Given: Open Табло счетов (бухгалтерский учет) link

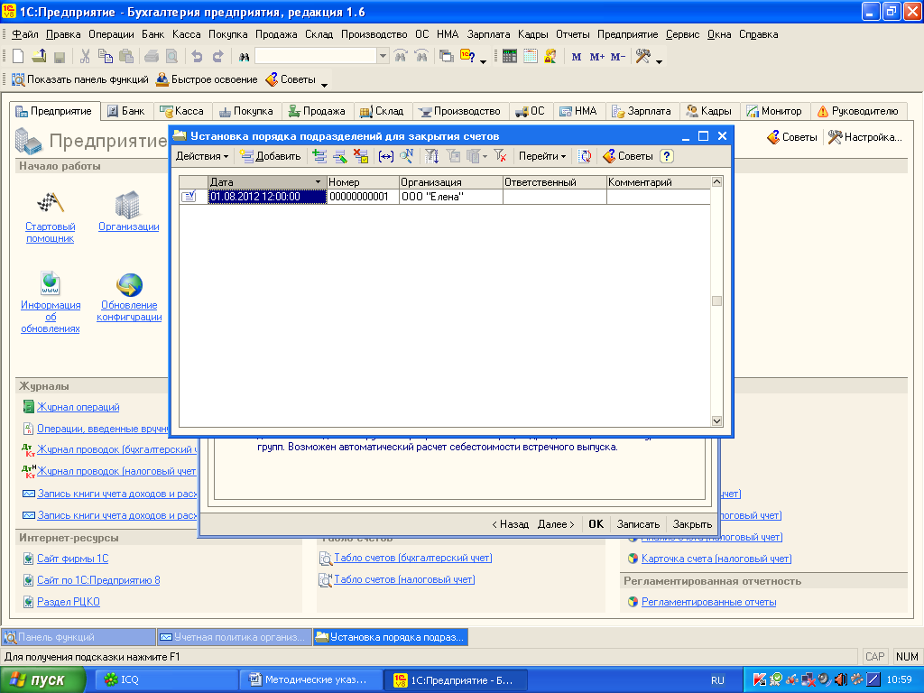Looking at the screenshot, I should tap(412, 558).
